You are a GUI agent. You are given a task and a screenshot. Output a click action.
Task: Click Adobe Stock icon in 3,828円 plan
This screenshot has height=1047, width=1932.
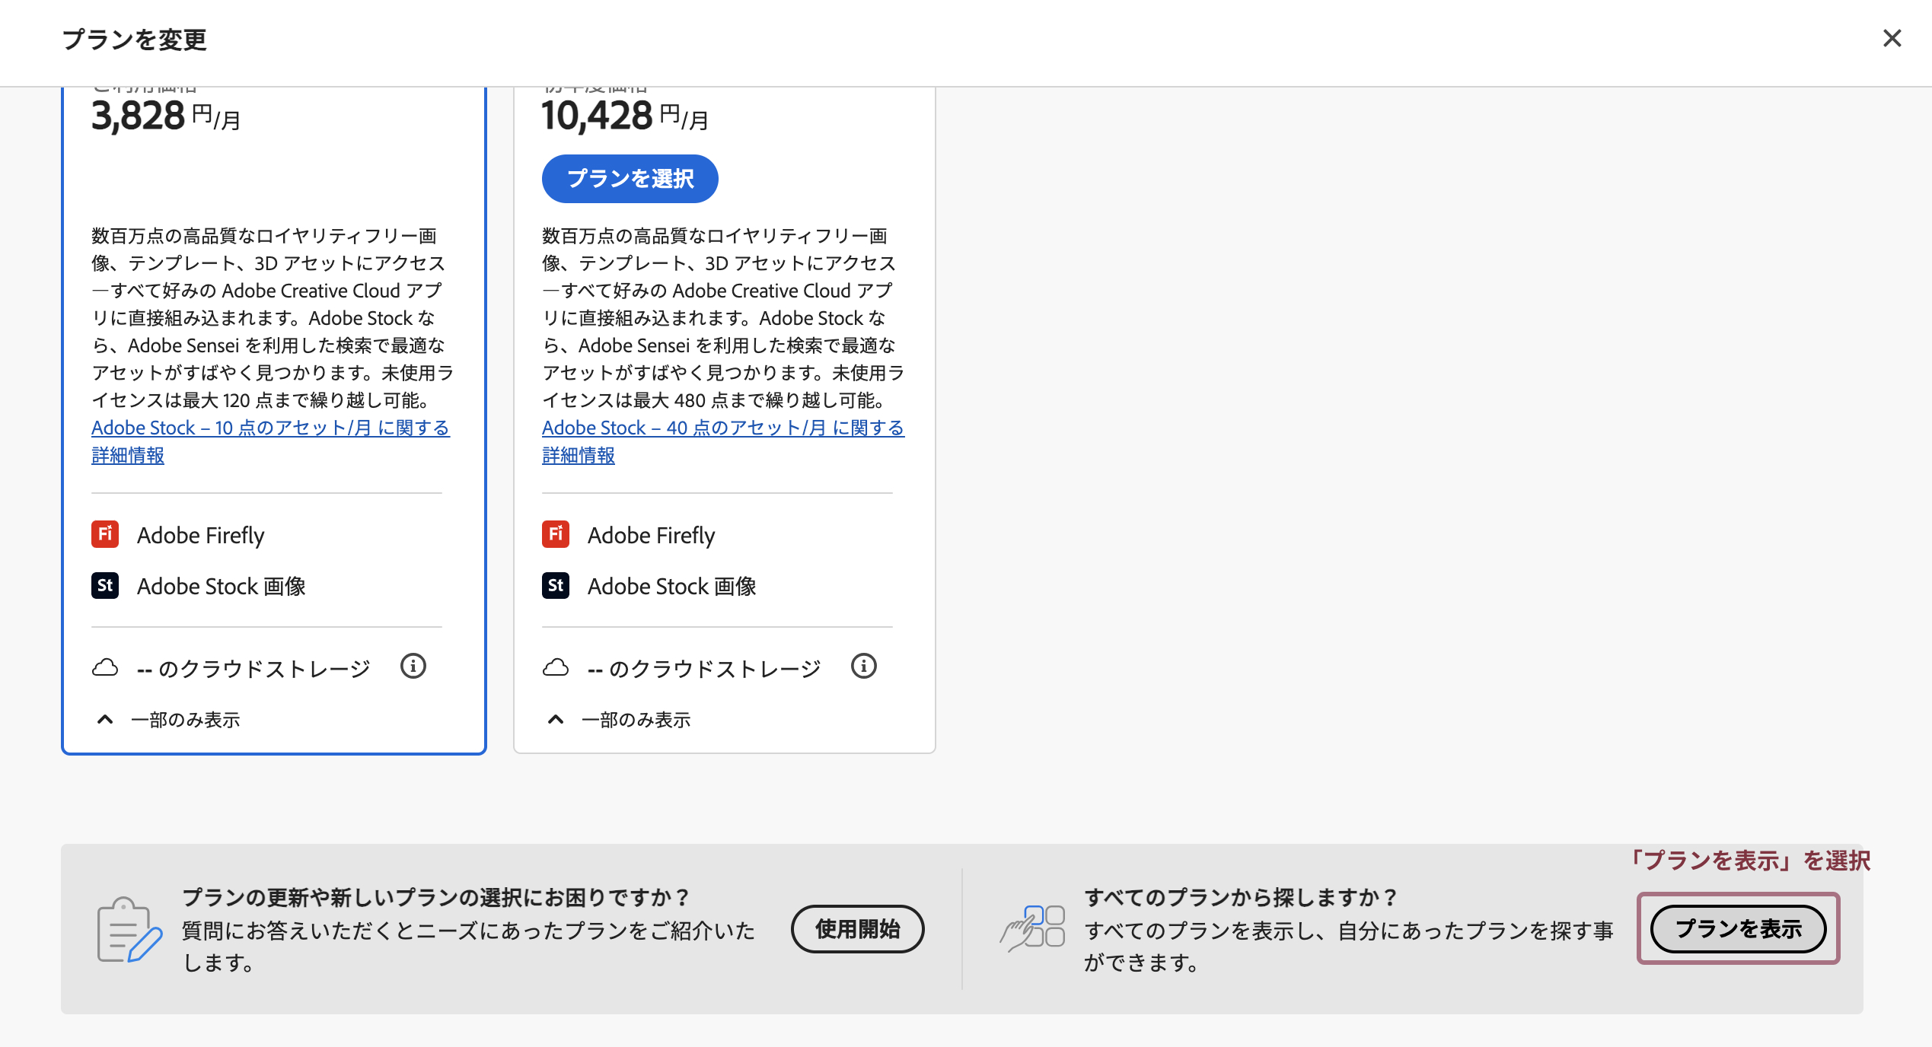click(x=105, y=585)
